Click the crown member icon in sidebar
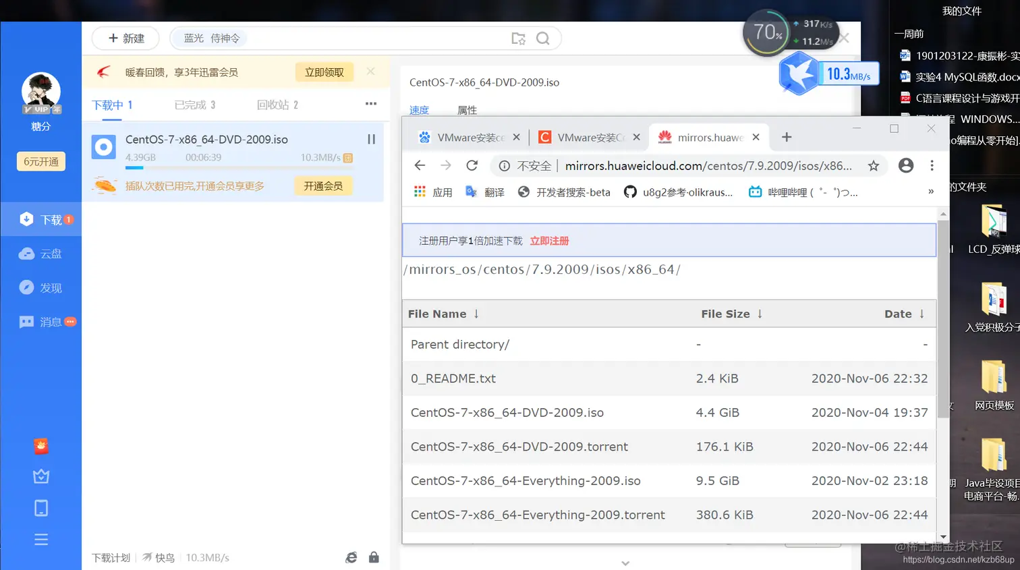The image size is (1020, 570). point(41,476)
